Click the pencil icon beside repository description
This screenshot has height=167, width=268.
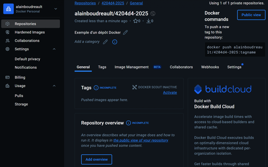tap(125, 33)
